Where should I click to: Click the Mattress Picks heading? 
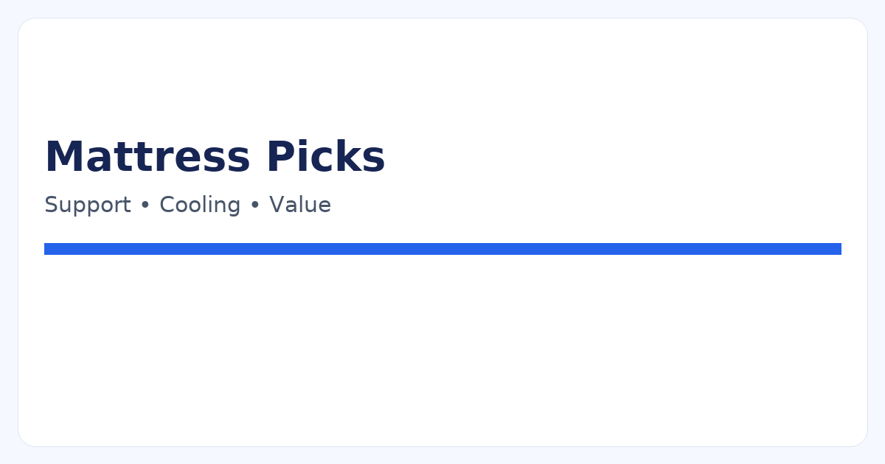coord(215,157)
